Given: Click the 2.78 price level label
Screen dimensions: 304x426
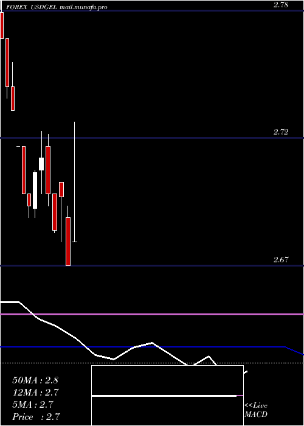Looking at the screenshot, I should point(280,5).
